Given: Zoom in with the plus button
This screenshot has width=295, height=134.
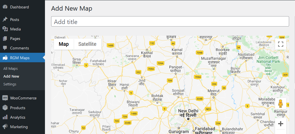Looking at the screenshot, I should pyautogui.click(x=280, y=124).
